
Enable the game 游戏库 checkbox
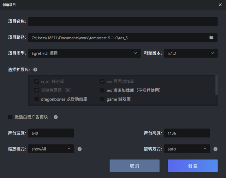pyautogui.click(x=102, y=99)
